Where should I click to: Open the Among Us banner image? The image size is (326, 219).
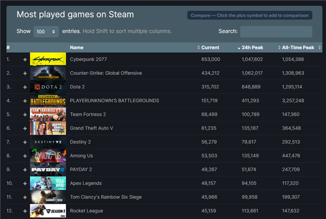click(48, 155)
